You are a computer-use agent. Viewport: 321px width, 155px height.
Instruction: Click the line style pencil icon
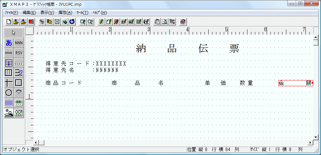pos(131,21)
